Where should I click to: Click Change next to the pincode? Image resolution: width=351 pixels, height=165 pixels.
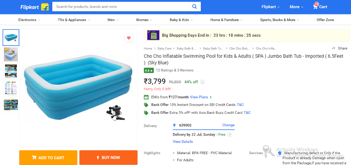point(228,125)
